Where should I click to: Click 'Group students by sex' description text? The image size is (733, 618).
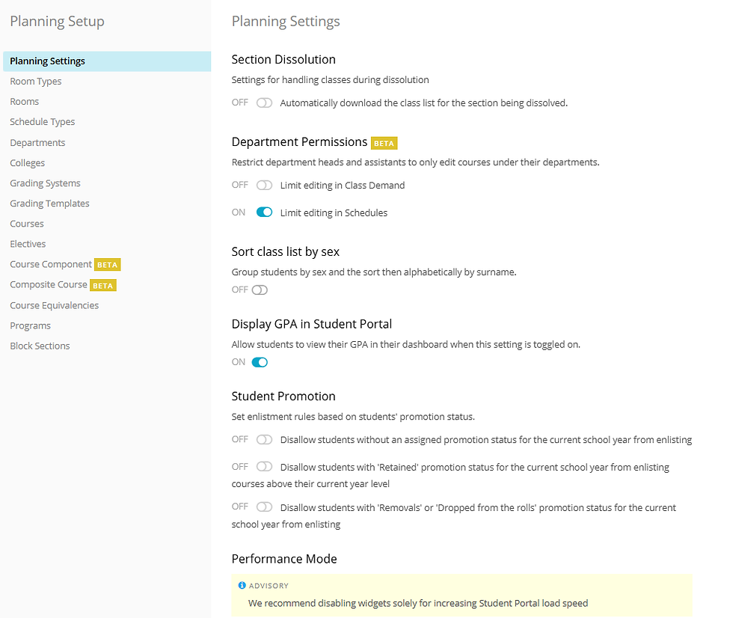click(x=374, y=272)
